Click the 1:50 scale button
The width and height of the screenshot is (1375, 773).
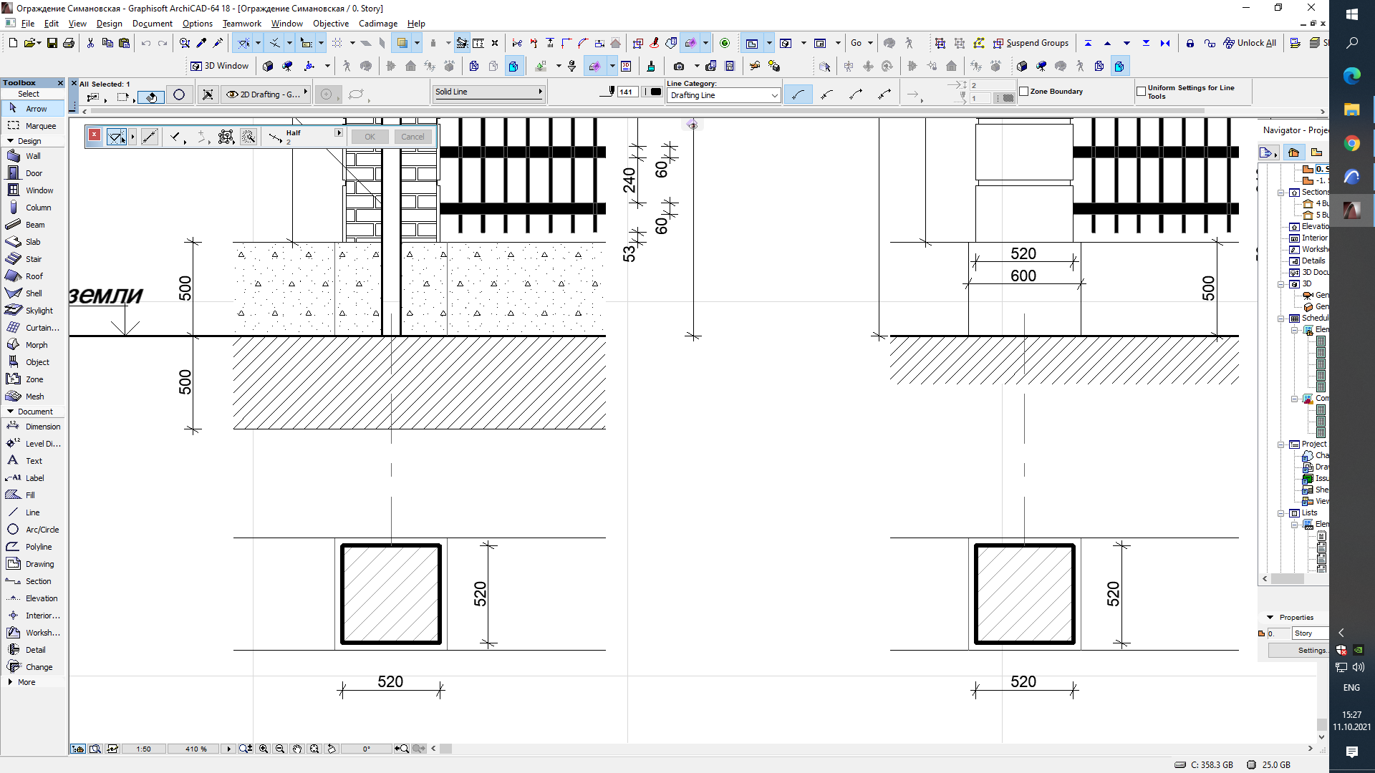point(143,749)
